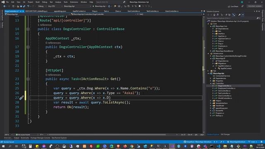Screen dimensions: 265x149
Task: Click the bookmark toolbar icon
Action: pos(140,6)
